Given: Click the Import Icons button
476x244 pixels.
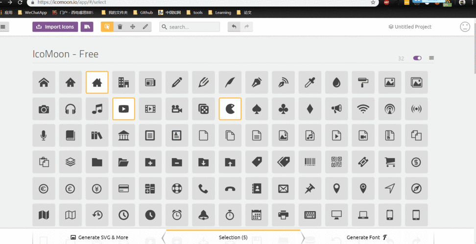Looking at the screenshot, I should 55,27.
